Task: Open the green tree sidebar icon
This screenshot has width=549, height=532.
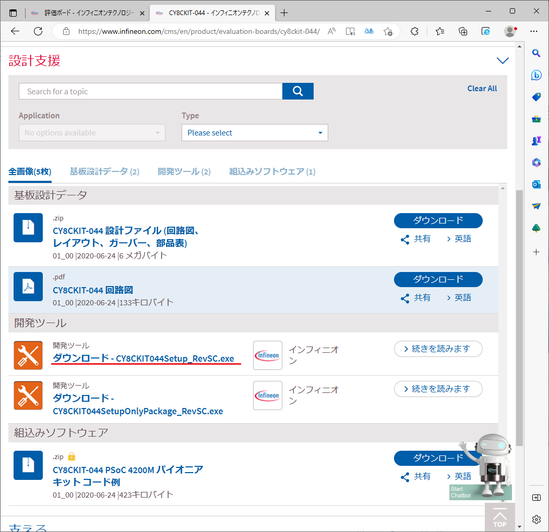Action: tap(536, 228)
